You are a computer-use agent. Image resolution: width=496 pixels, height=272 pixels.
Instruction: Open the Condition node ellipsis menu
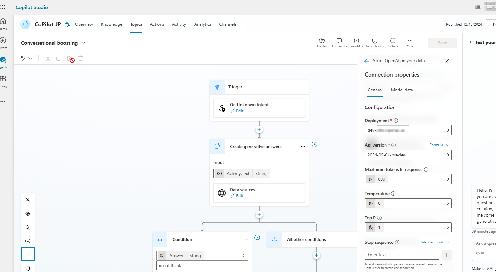[246, 239]
